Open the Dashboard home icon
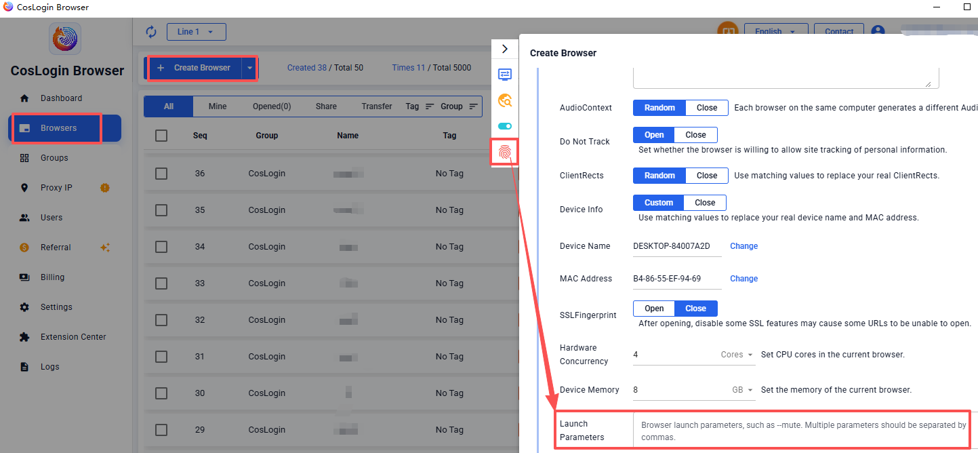978x453 pixels. (24, 98)
